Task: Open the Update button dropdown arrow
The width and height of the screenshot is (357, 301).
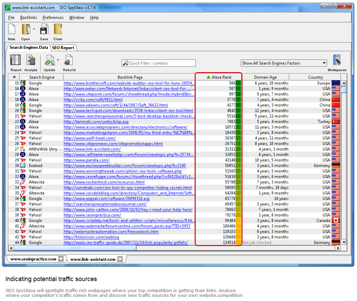Action: click(58, 60)
